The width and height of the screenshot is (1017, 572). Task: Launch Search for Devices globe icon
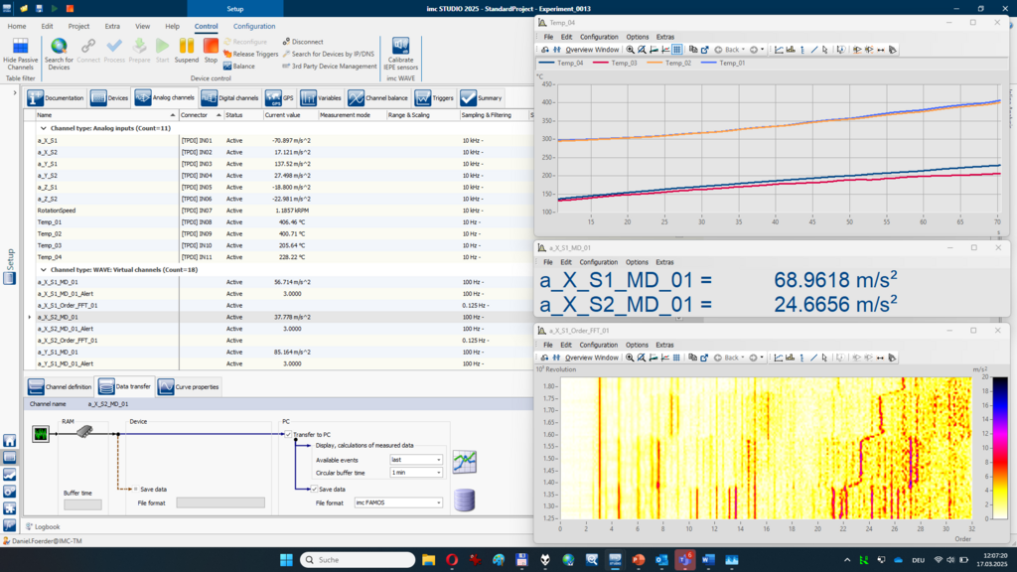[59, 46]
